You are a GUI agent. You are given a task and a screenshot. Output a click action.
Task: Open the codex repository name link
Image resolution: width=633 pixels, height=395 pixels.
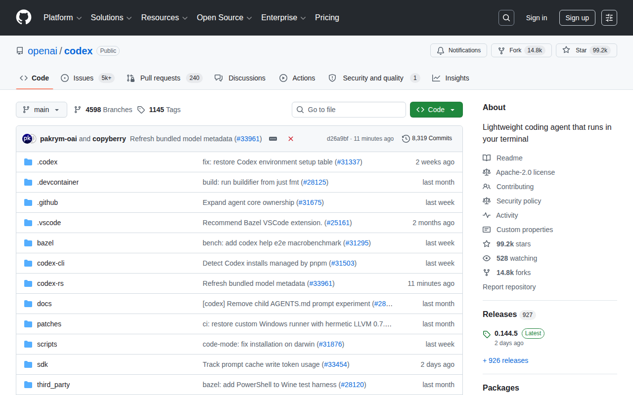[78, 51]
